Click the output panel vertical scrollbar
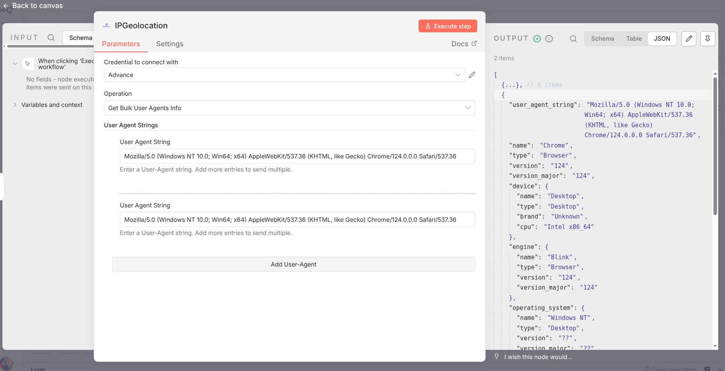The width and height of the screenshot is (725, 371). click(x=715, y=146)
